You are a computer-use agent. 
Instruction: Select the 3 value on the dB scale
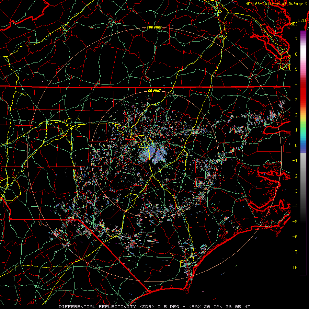(296, 100)
